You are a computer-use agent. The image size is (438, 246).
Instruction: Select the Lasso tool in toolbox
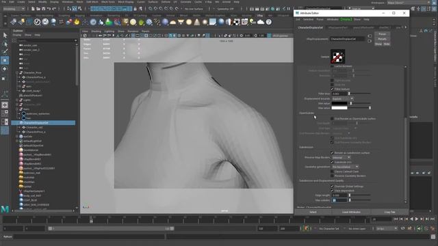point(5,44)
